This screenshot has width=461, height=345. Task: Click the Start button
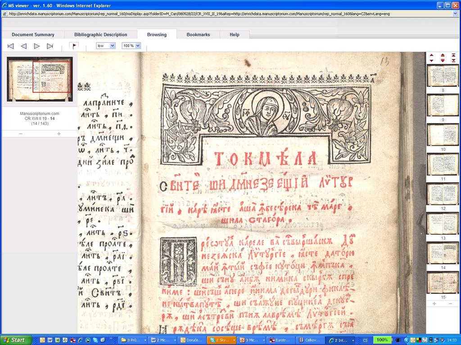[x=16, y=340]
